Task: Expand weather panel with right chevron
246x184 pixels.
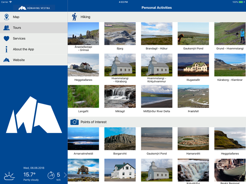Action: click(x=65, y=175)
